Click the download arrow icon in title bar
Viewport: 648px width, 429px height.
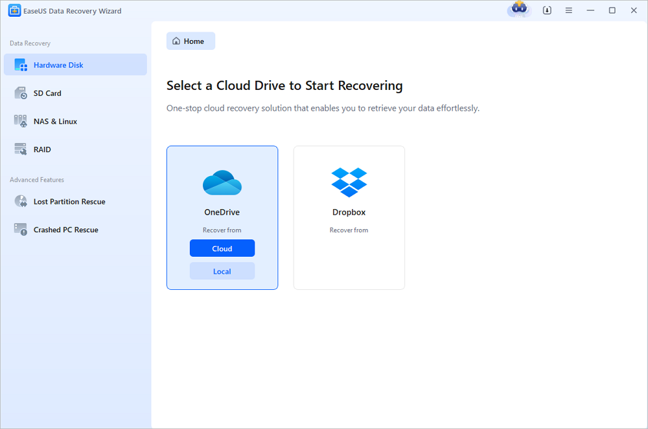pyautogui.click(x=547, y=11)
